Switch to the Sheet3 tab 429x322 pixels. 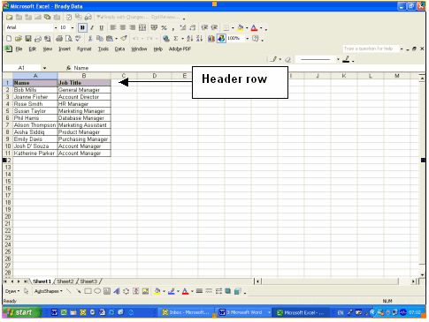88,281
